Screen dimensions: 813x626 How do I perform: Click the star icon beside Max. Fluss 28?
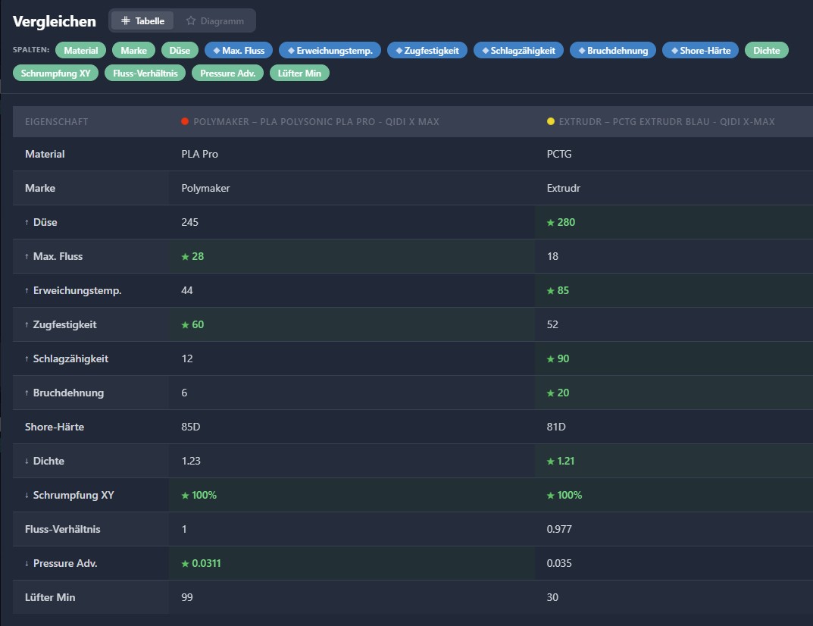coord(185,257)
